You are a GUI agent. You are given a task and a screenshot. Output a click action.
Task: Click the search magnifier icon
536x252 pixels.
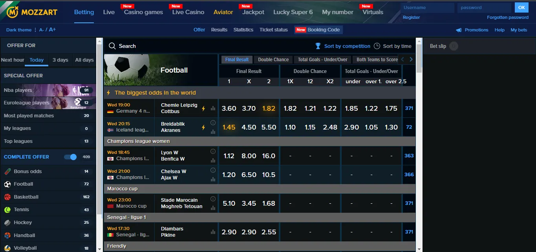[x=112, y=46]
